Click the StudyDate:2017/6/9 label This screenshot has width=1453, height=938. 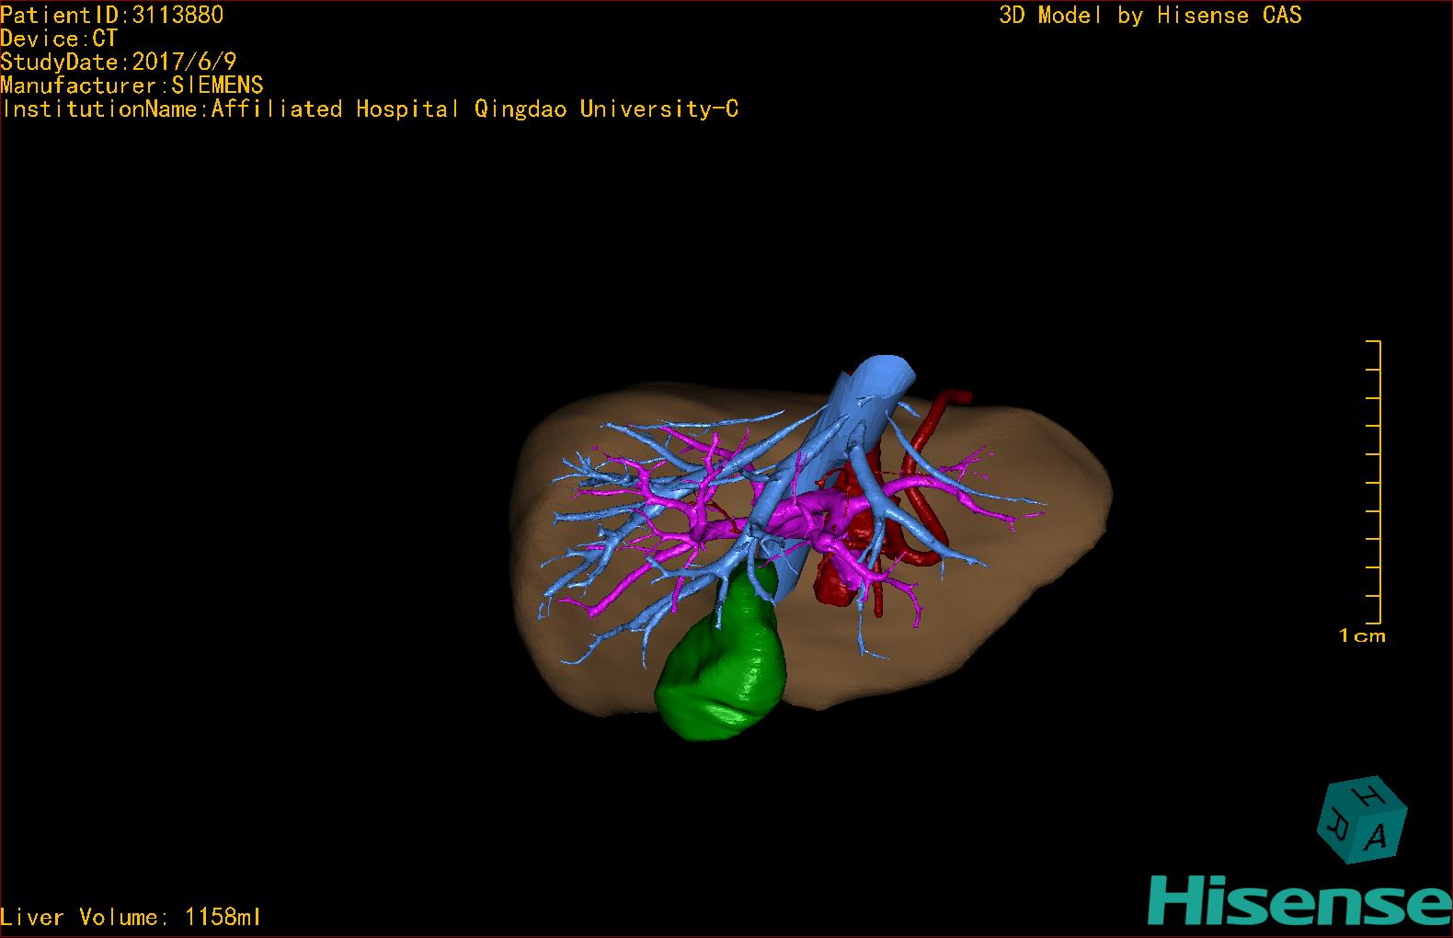(119, 62)
